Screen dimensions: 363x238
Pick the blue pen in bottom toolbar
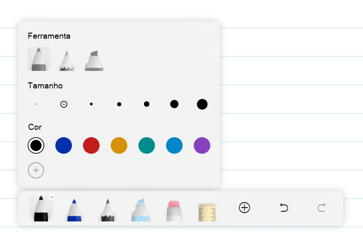[x=74, y=210]
